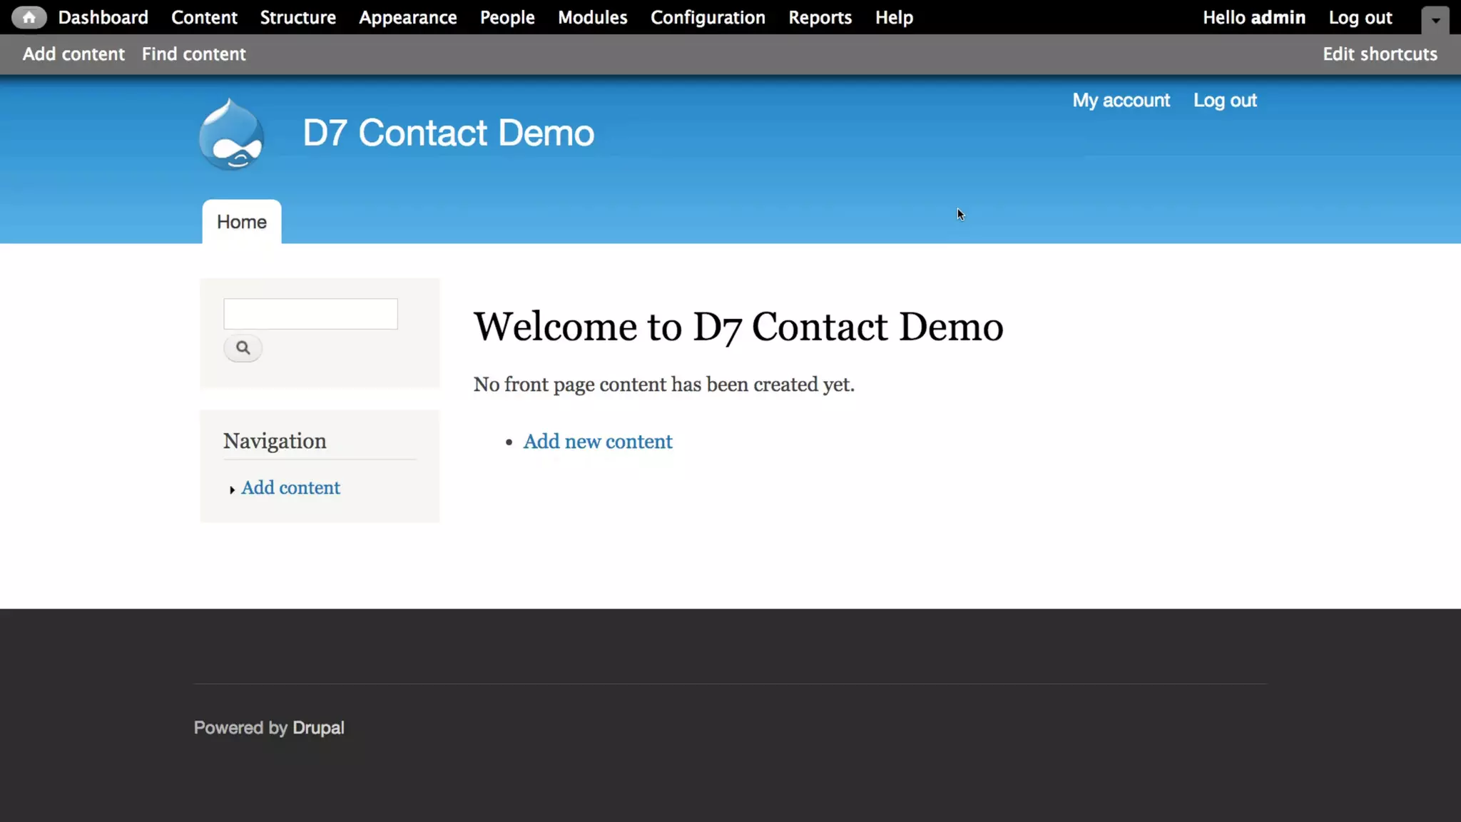The width and height of the screenshot is (1461, 822).
Task: Open the Appearance menu
Action: [408, 18]
